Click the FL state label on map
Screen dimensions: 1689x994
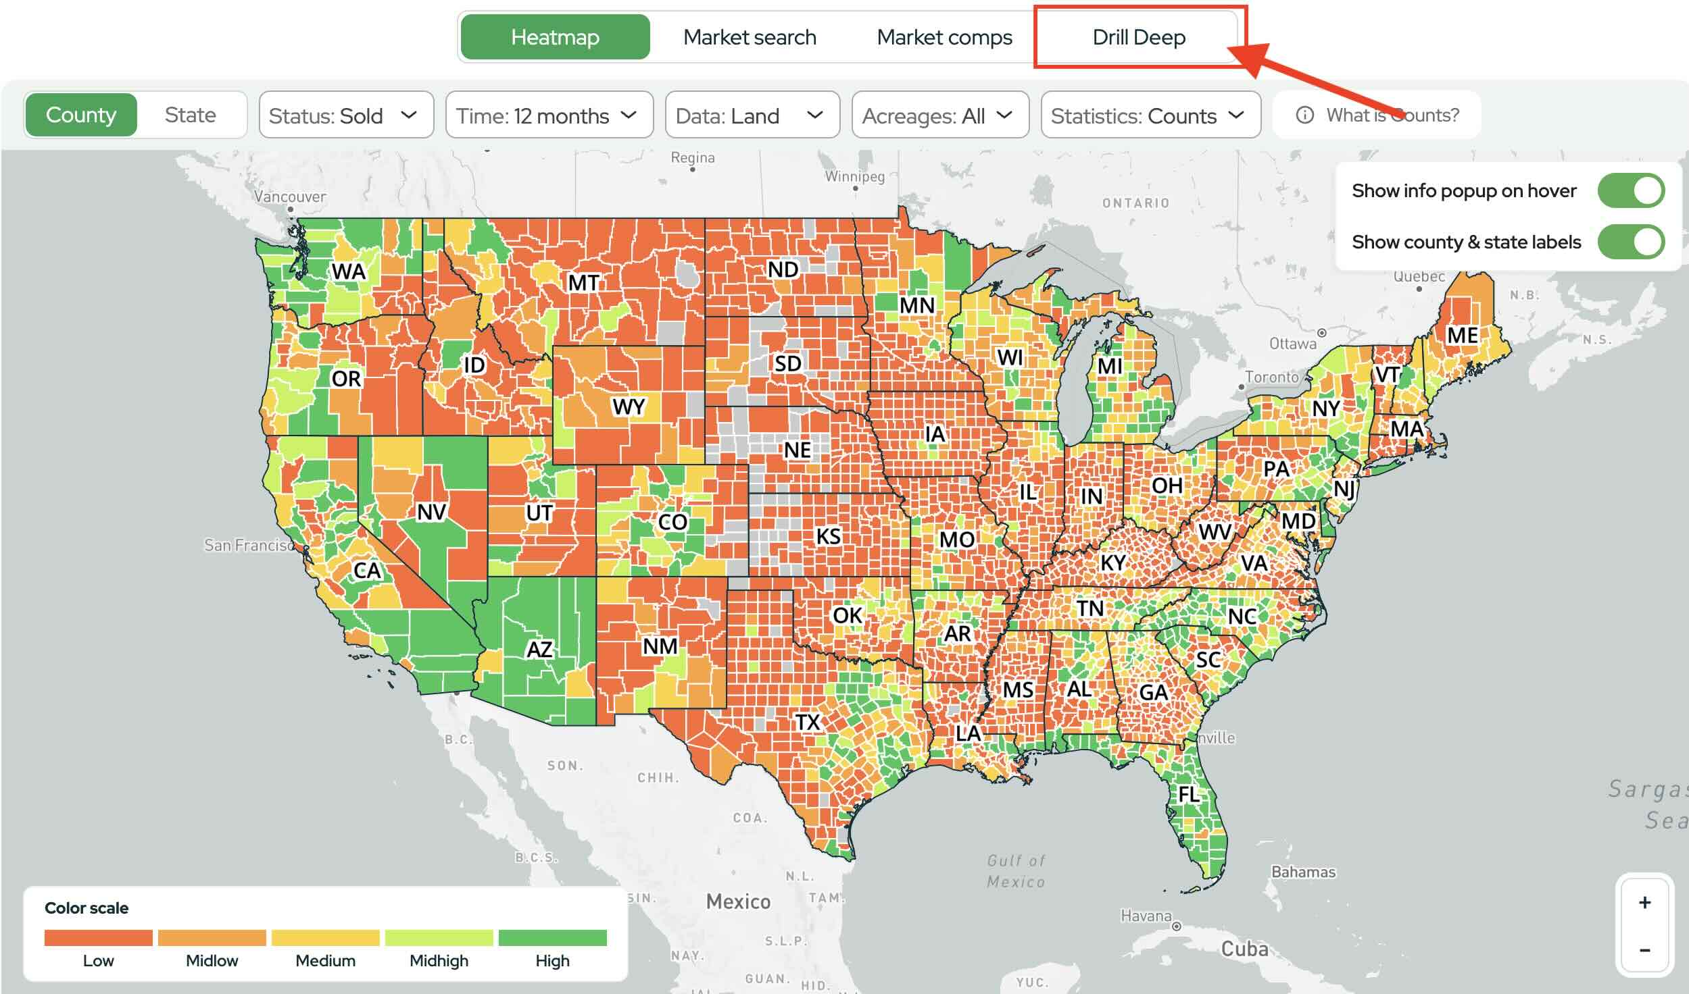1189,795
